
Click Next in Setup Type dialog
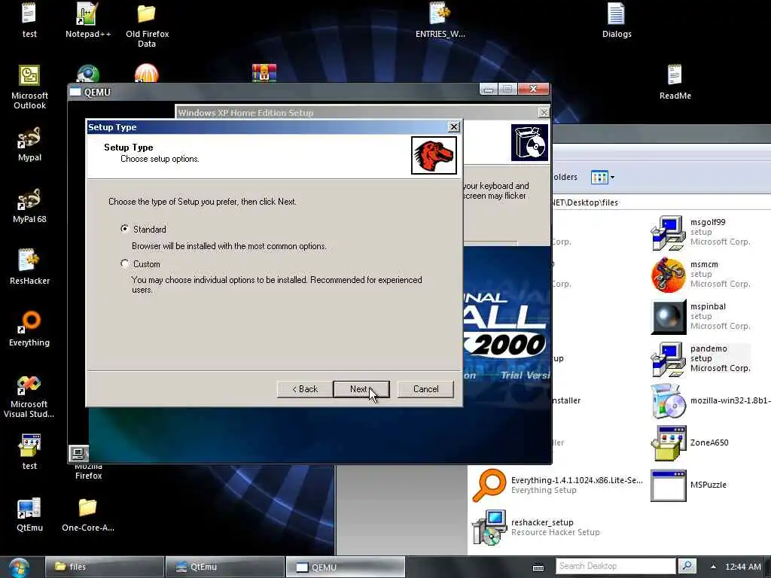361,389
